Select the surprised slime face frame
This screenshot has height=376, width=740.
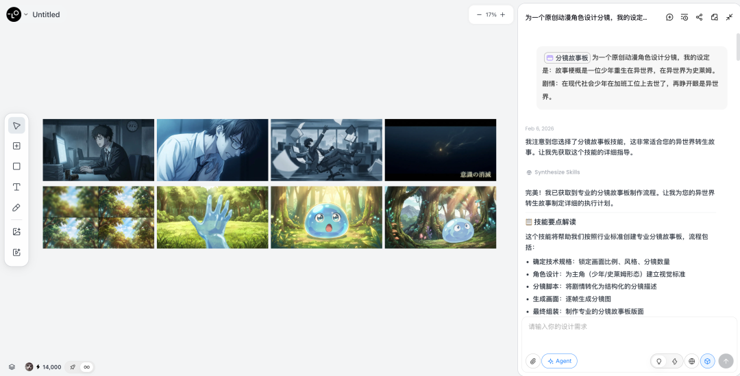pyautogui.click(x=327, y=217)
